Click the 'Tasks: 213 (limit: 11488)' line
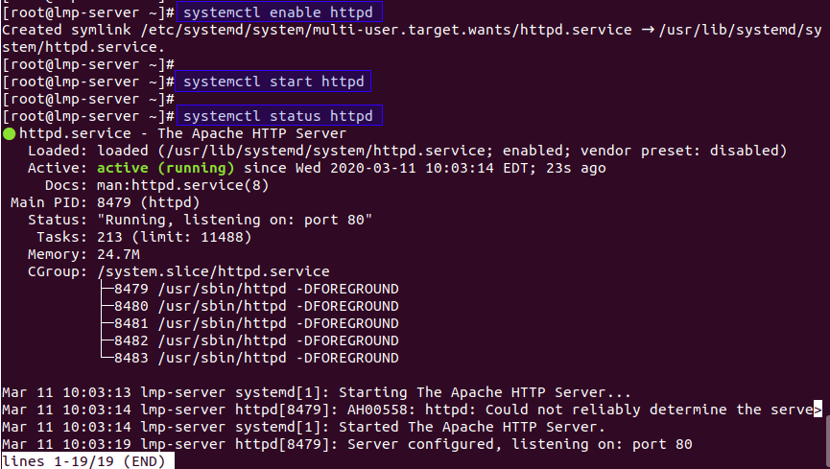Screen dimensions: 830x469 click(x=144, y=237)
